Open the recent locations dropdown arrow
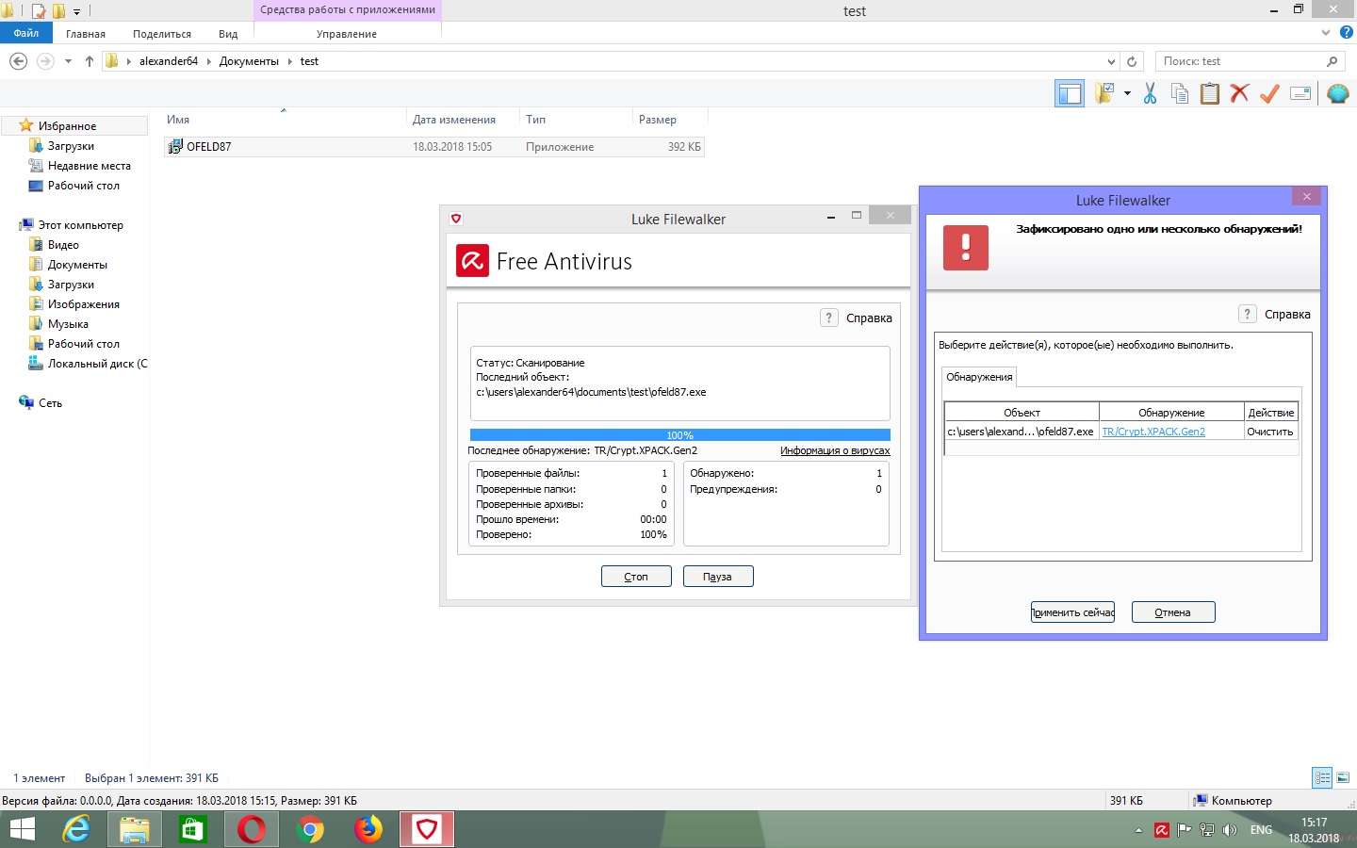 (68, 61)
